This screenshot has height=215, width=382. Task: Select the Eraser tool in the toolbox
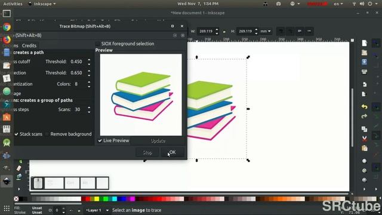click(19, 168)
